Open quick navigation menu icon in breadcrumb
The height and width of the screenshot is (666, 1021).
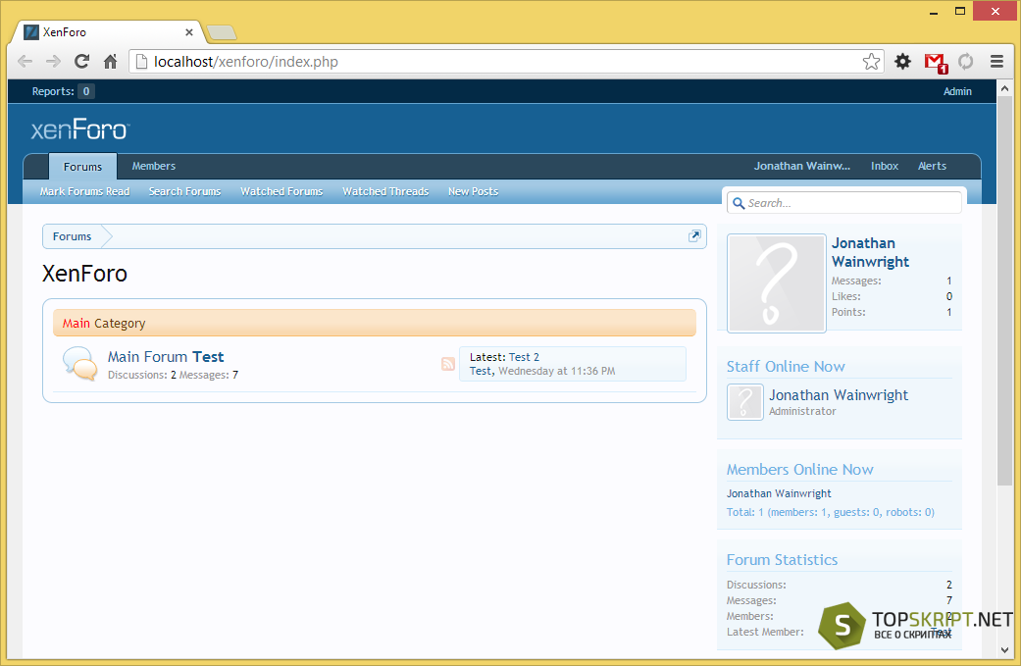694,235
